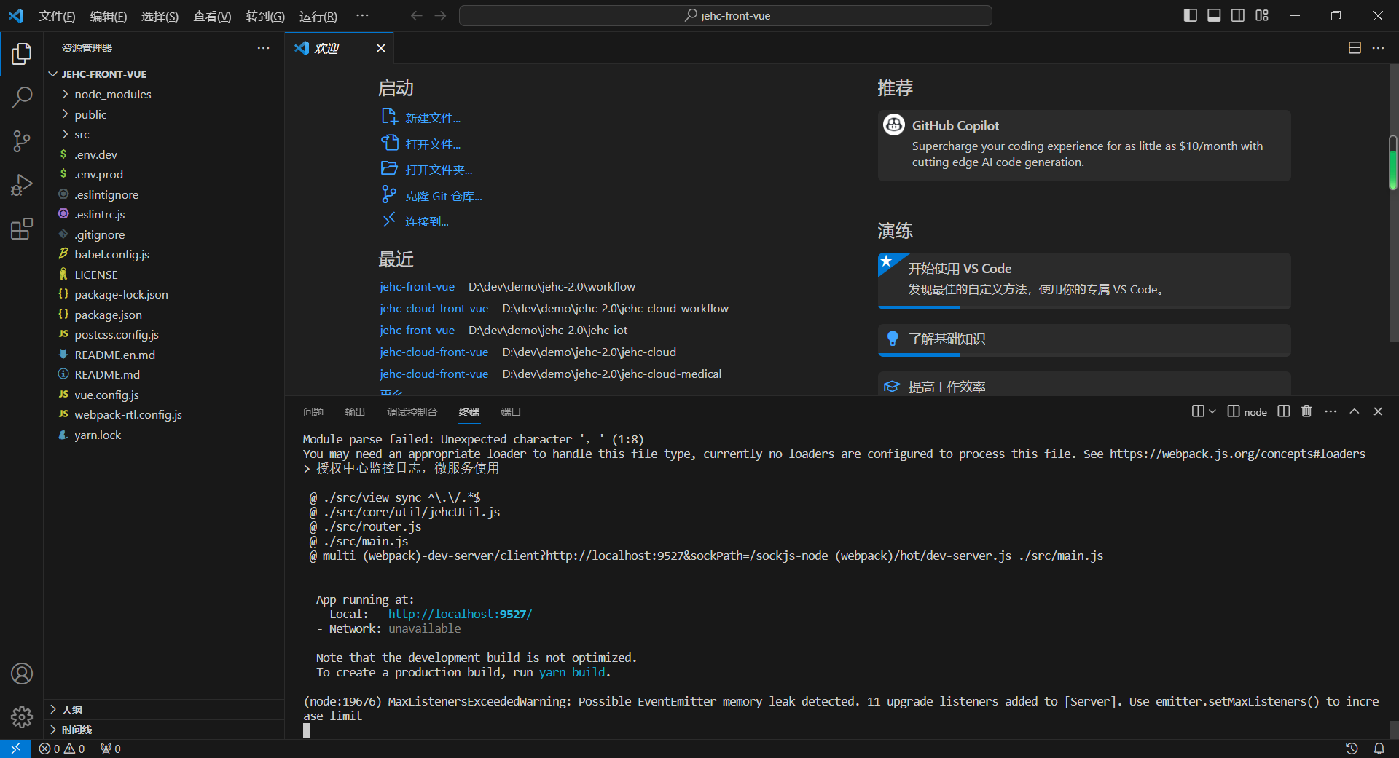Click the Connect to link
Screen dimensions: 1399x758
click(415, 221)
